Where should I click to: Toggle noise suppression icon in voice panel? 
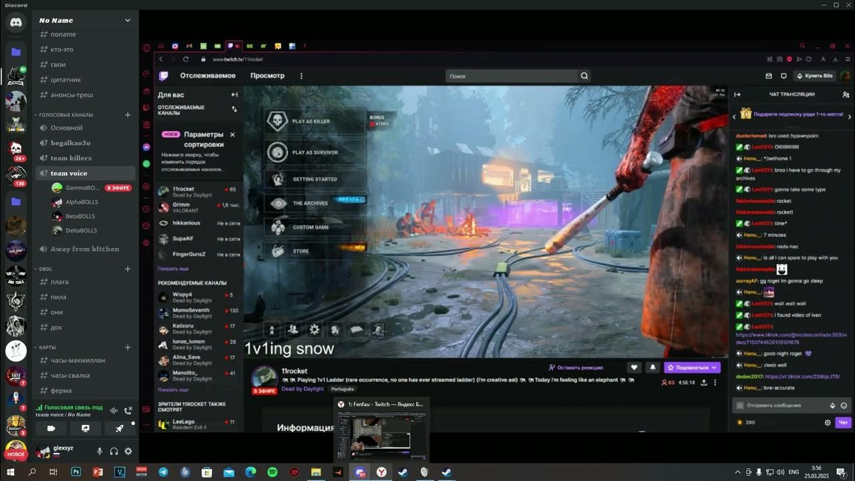tap(114, 410)
